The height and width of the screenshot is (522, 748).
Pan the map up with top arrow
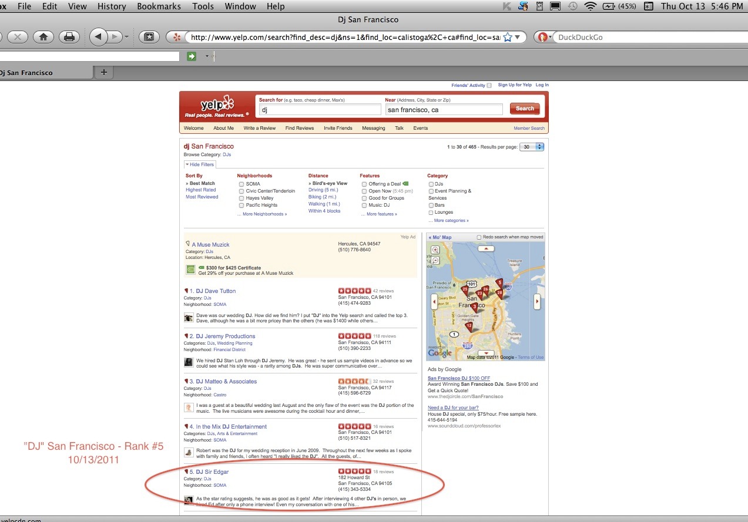point(485,248)
